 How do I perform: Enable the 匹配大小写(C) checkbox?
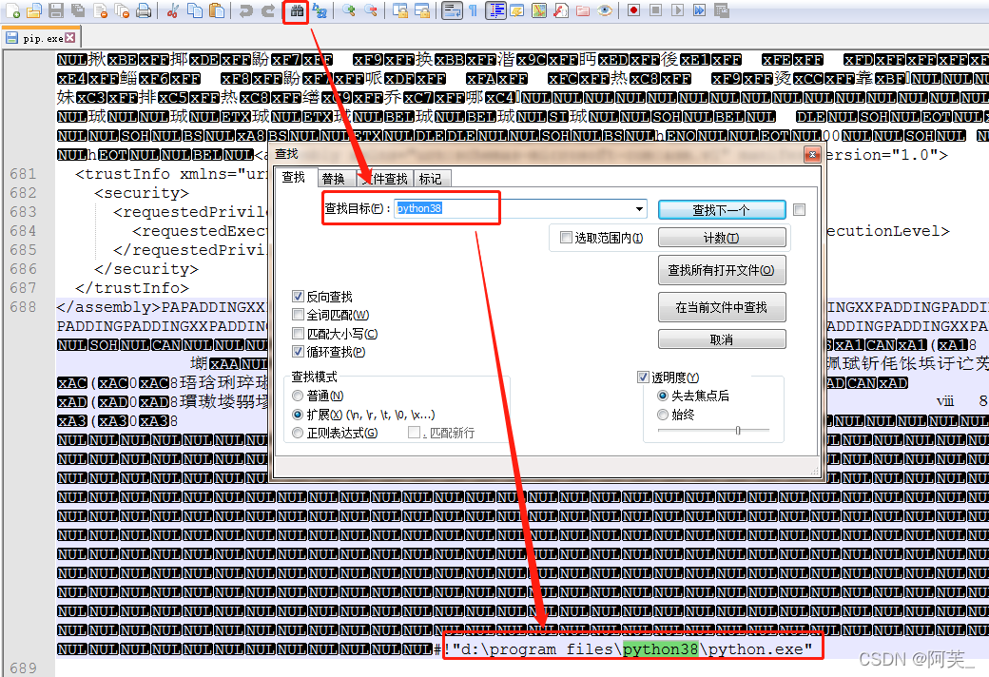tap(298, 333)
